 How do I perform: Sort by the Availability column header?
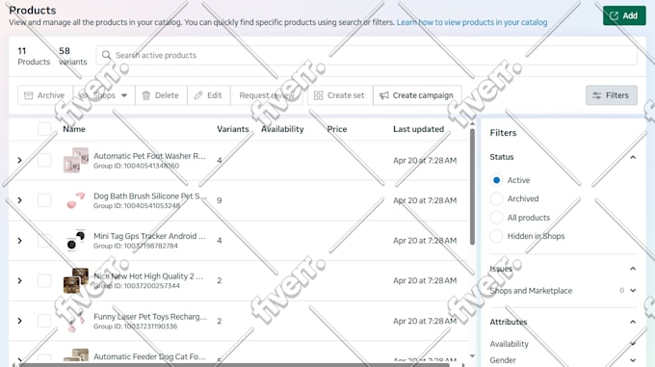282,129
